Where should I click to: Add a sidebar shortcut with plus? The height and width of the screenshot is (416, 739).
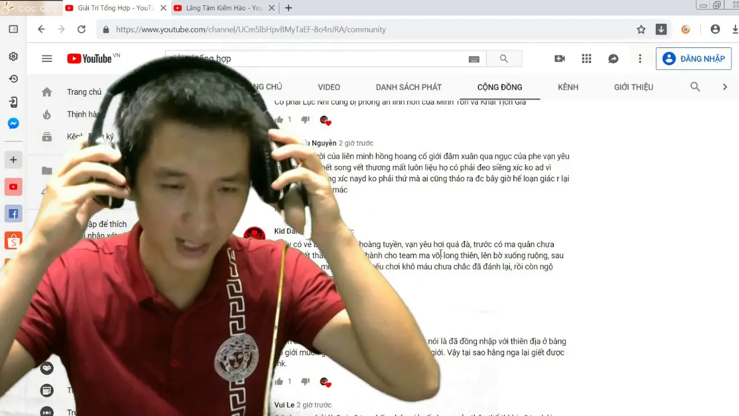click(x=13, y=160)
